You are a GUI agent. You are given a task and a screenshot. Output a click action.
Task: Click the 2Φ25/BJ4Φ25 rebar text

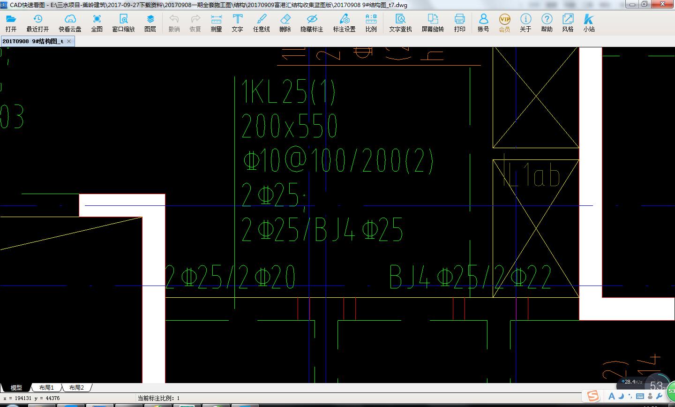coord(322,230)
